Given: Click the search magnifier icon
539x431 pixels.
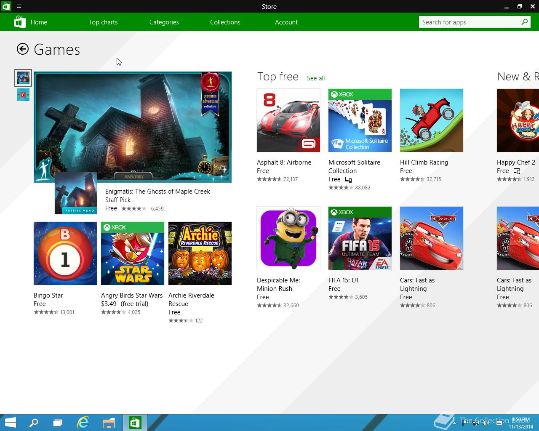Looking at the screenshot, I should [x=525, y=22].
